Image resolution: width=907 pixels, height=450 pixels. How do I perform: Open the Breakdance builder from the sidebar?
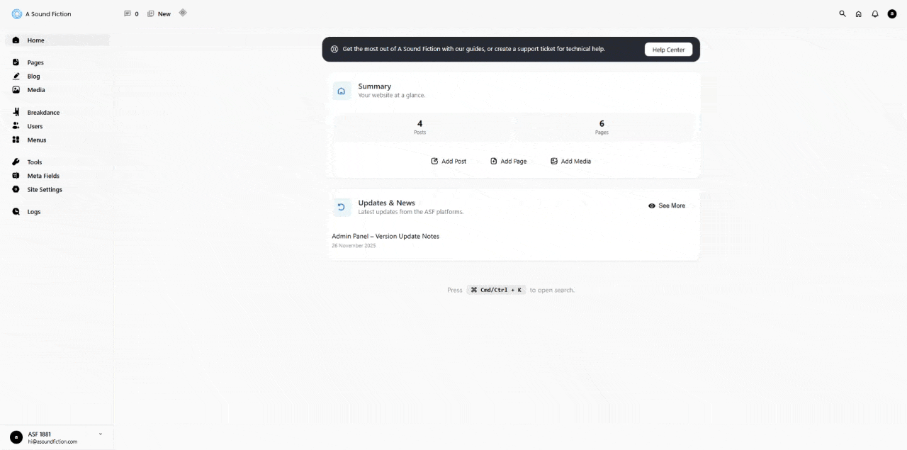[x=43, y=112]
